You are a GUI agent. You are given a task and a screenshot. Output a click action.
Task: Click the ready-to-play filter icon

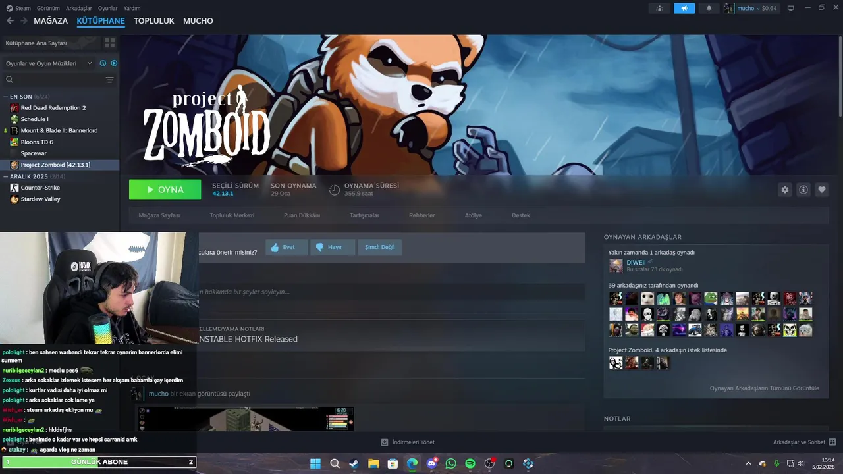pyautogui.click(x=114, y=63)
